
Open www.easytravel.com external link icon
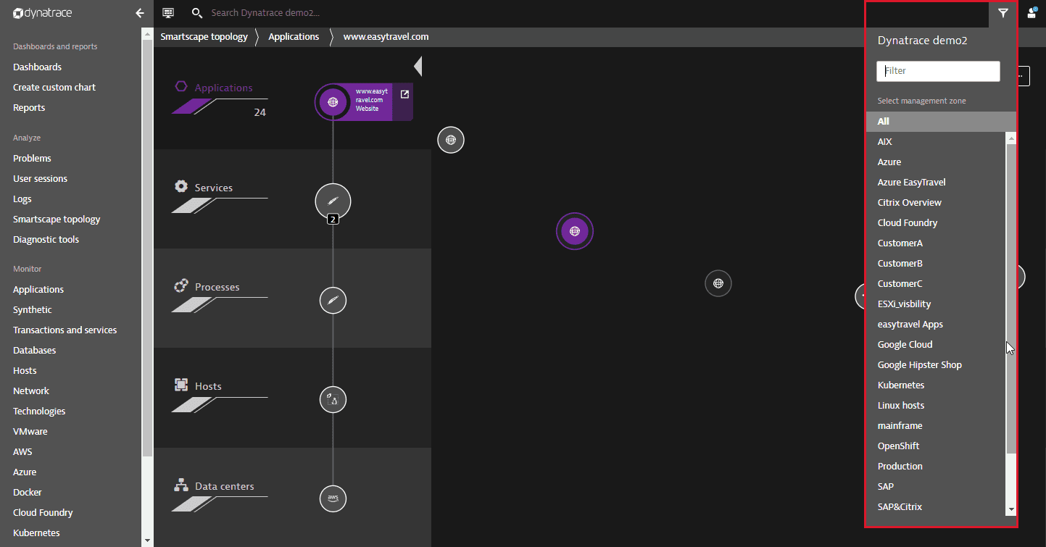click(x=404, y=94)
